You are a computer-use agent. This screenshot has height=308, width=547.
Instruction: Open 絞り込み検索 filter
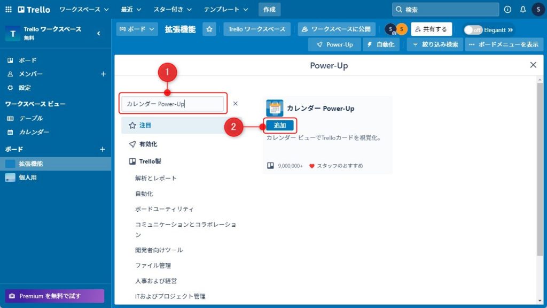coord(435,45)
